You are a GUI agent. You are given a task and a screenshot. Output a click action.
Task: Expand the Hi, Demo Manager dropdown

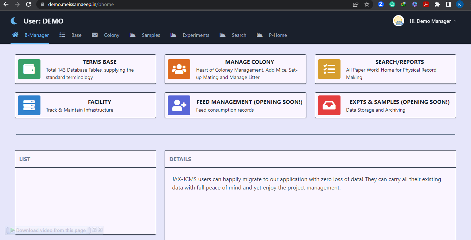[433, 21]
